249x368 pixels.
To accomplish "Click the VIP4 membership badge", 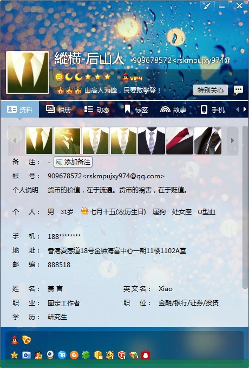I will (133, 77).
